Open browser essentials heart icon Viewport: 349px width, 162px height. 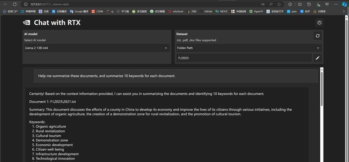[x=327, y=4]
